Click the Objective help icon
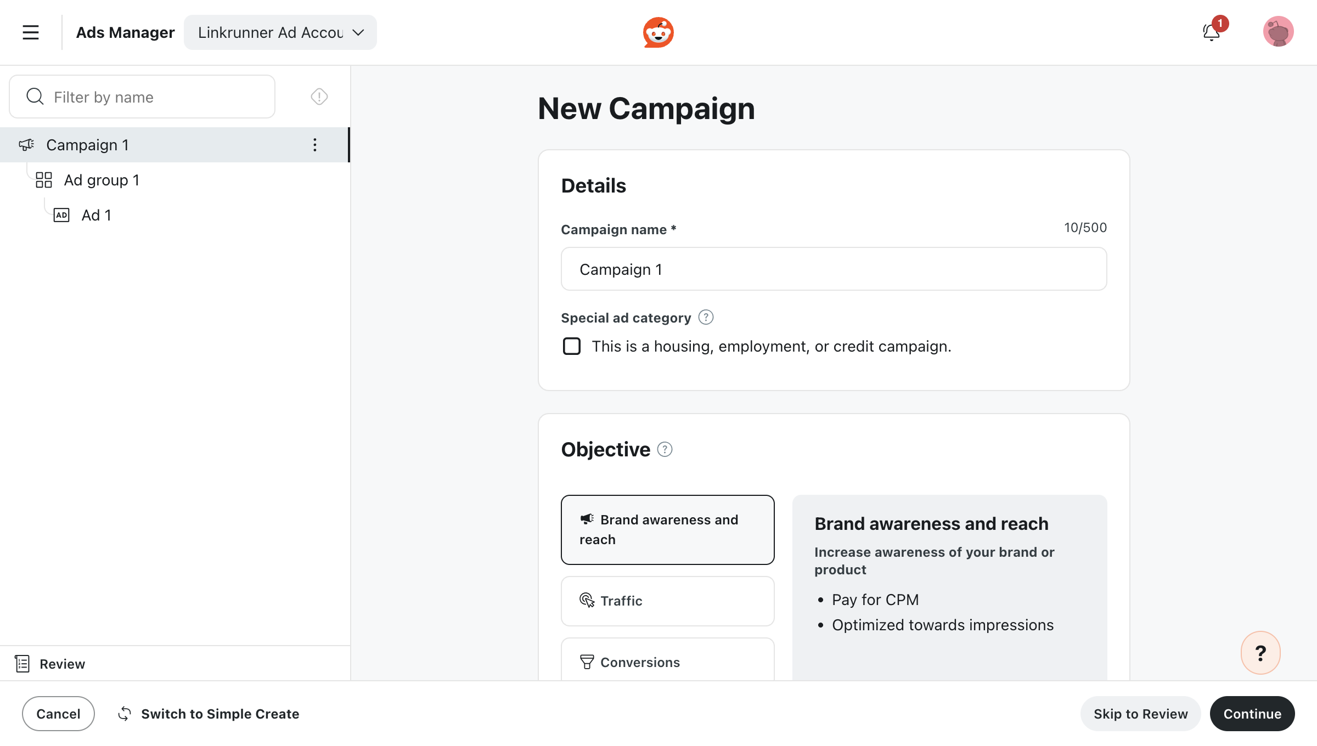Viewport: 1317px width, 746px height. (665, 449)
